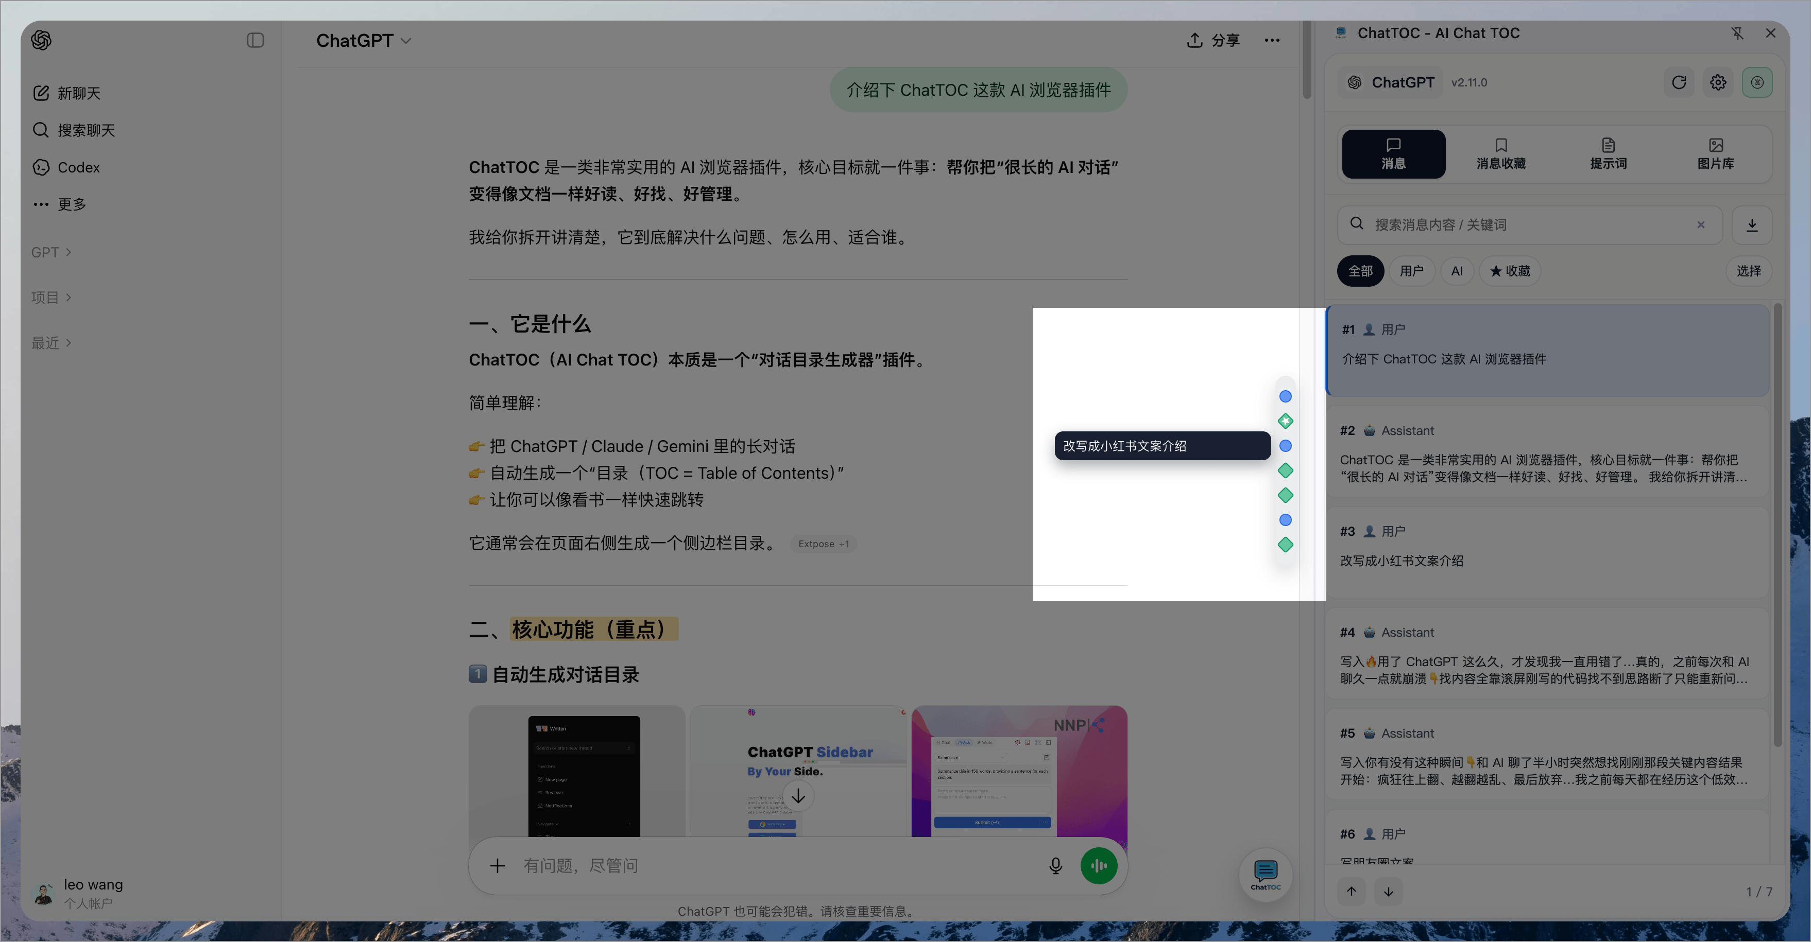This screenshot has height=942, width=1811.
Task: Open Codex from the sidebar
Action: click(67, 167)
